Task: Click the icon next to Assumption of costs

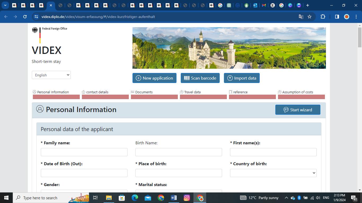Action: 280,92
